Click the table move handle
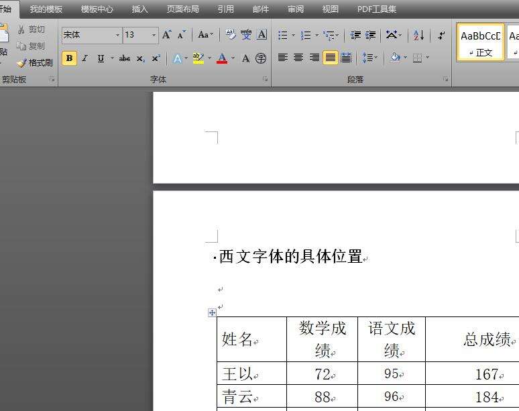 (x=212, y=312)
